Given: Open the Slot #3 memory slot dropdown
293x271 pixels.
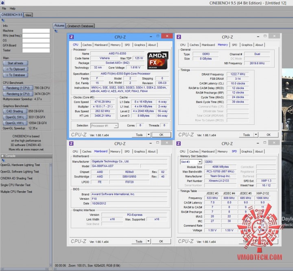Looking at the screenshot, I should [191, 162].
